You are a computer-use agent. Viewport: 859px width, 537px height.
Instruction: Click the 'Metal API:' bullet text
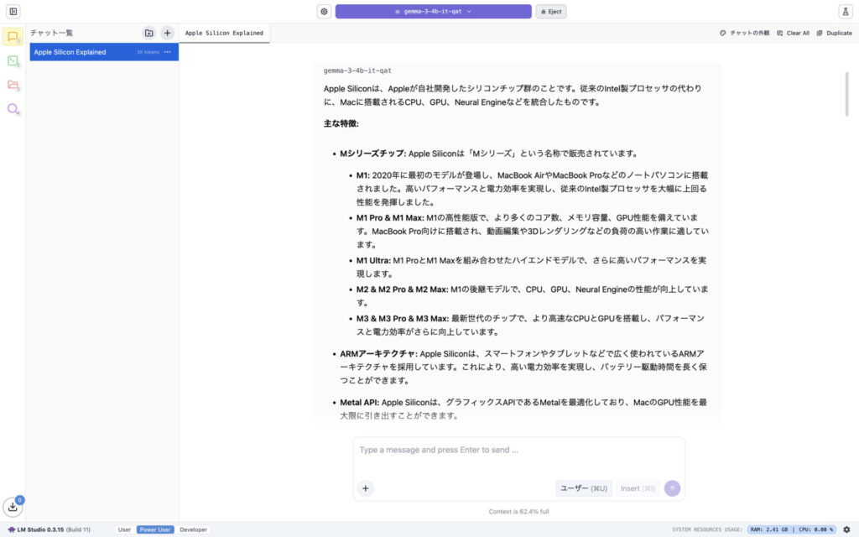coord(359,402)
